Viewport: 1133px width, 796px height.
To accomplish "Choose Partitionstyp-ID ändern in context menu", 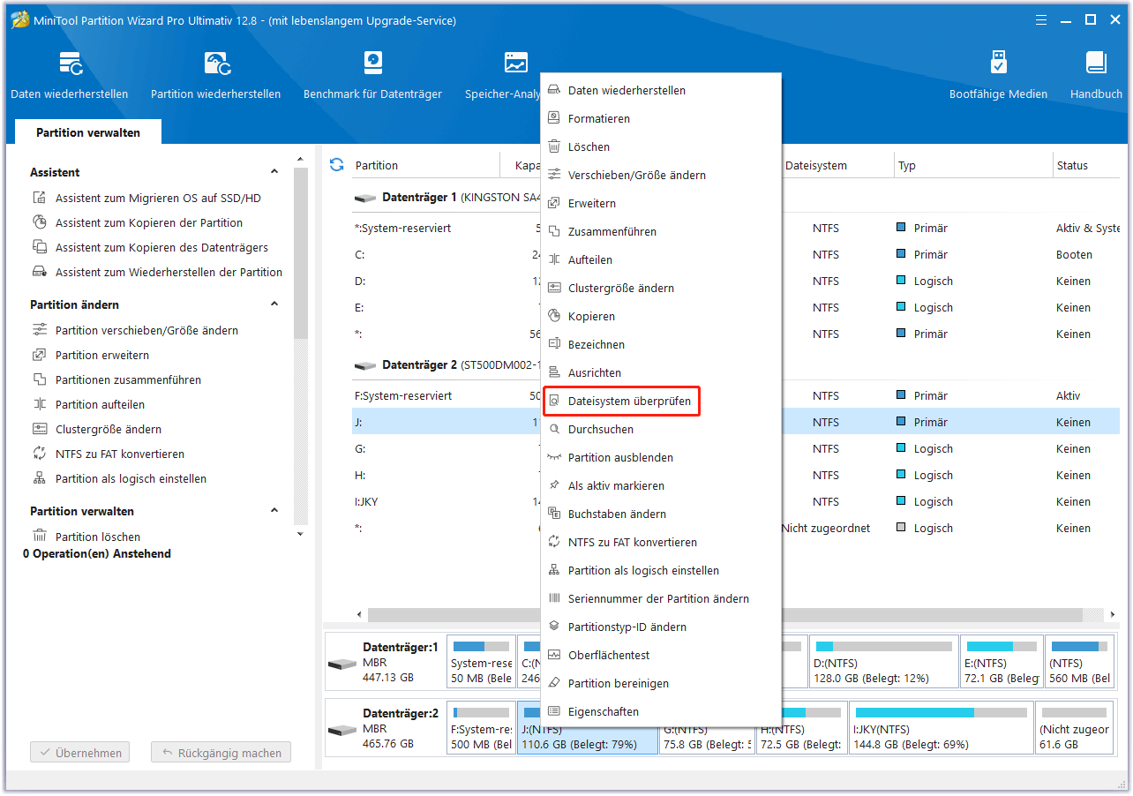I will point(661,627).
